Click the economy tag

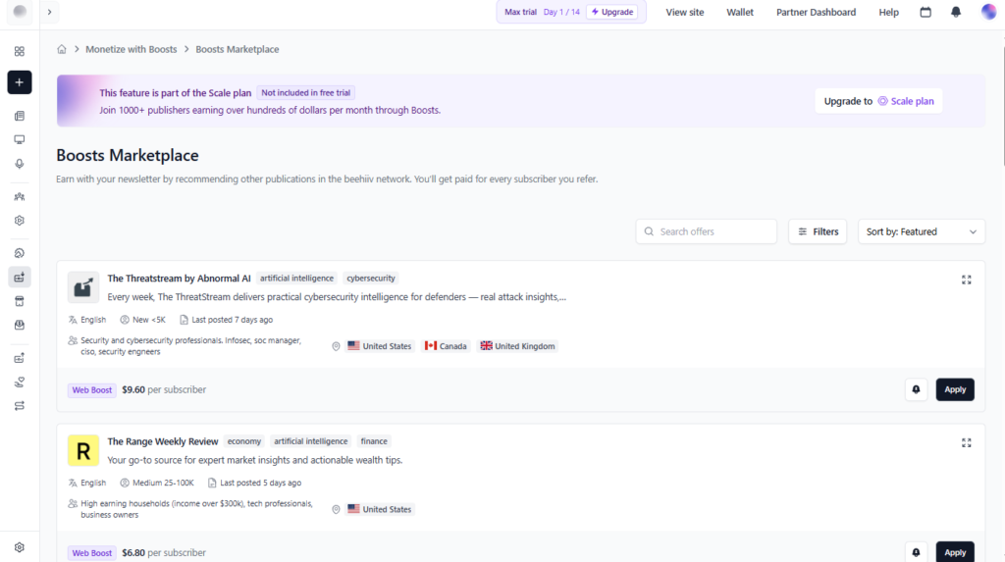pyautogui.click(x=244, y=441)
